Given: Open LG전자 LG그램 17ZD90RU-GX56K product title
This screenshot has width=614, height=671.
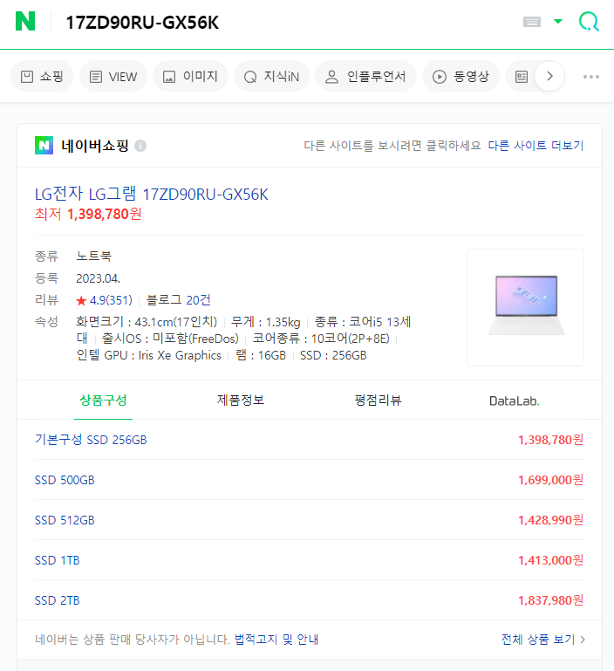Looking at the screenshot, I should [152, 195].
